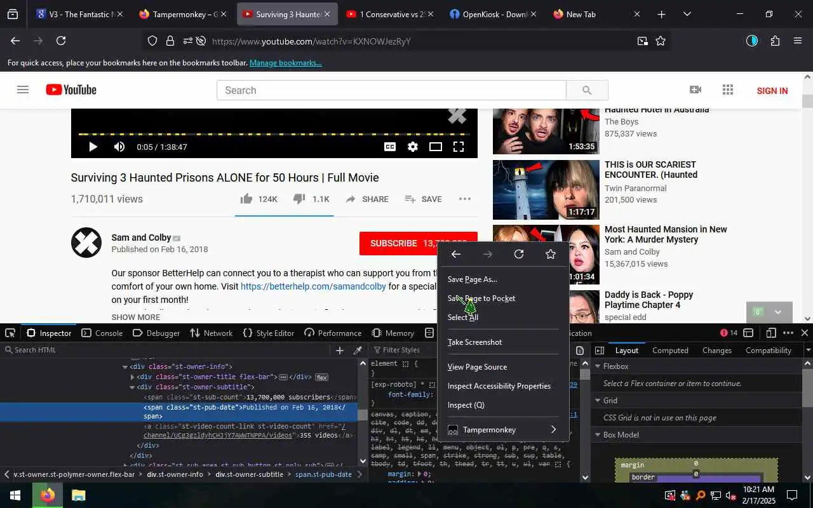Toggle closed captions on the video player
This screenshot has width=813, height=508.
pyautogui.click(x=390, y=147)
